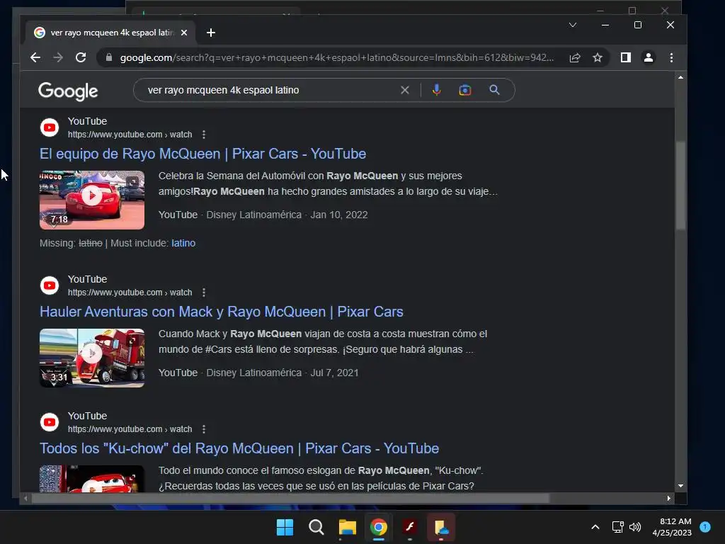Click the forward navigation arrow

[58, 58]
